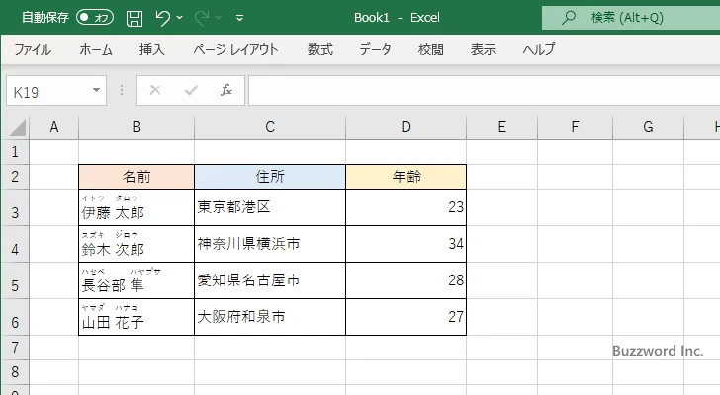Switch to the 校閲 tab
The width and height of the screenshot is (720, 395).
point(431,49)
